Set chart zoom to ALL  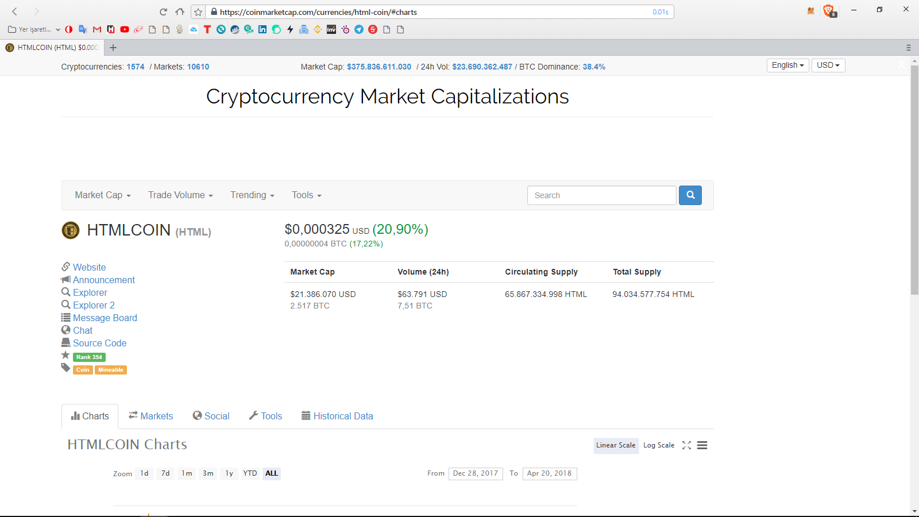pyautogui.click(x=272, y=473)
